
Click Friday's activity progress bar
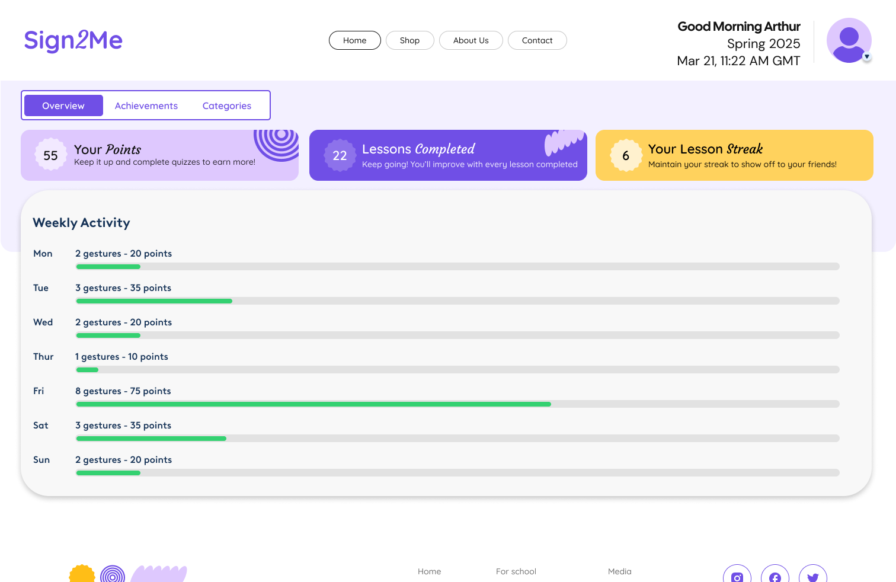pyautogui.click(x=457, y=404)
